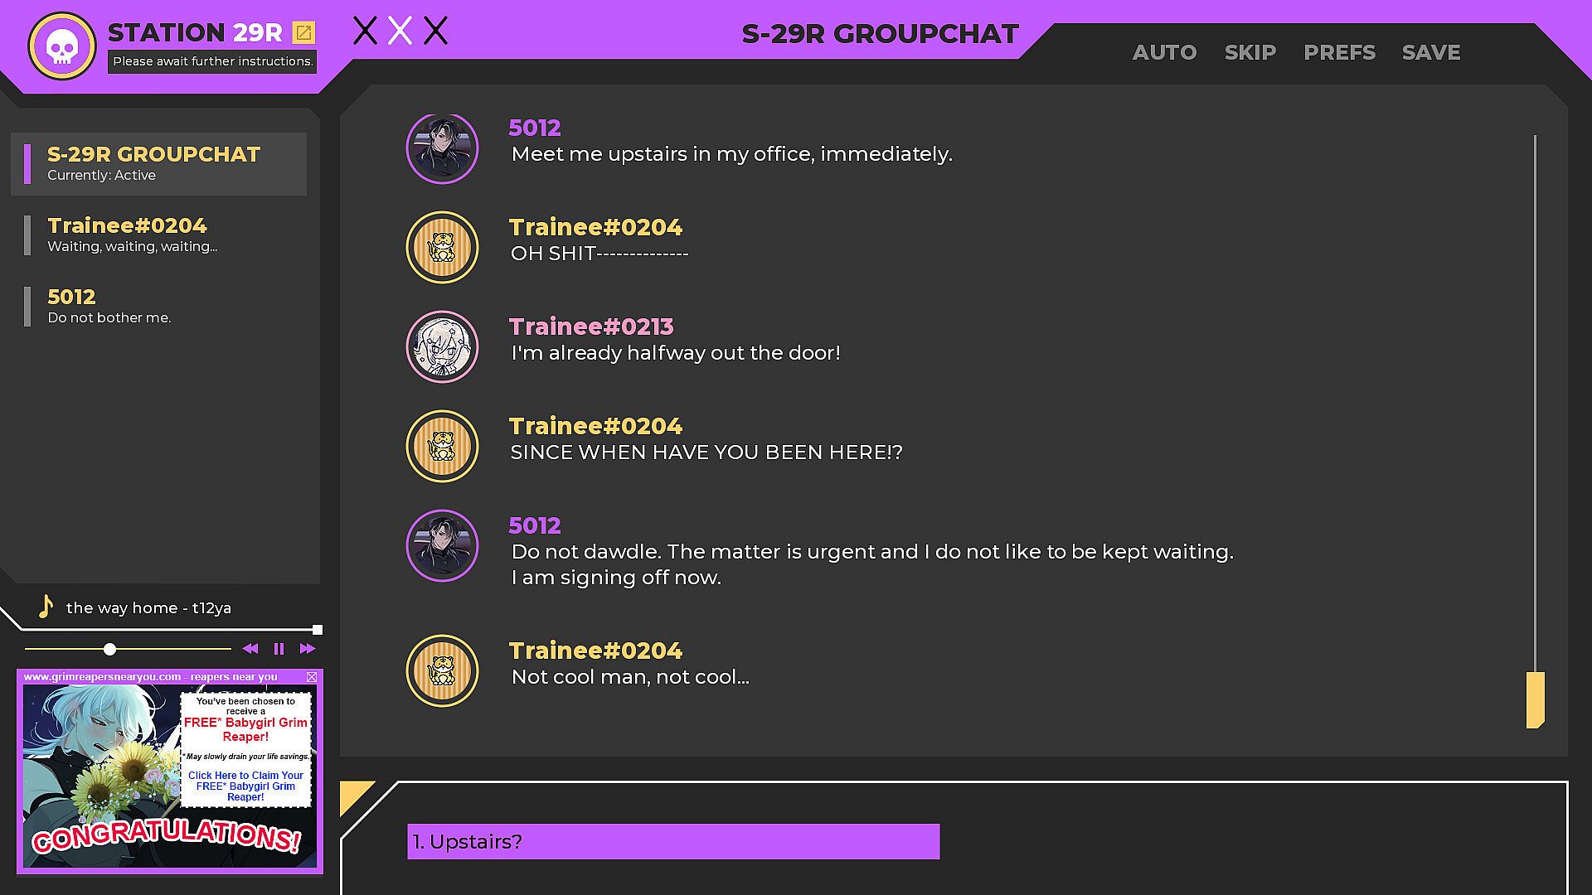The height and width of the screenshot is (895, 1592).
Task: Open the 5012 private chat
Action: (158, 307)
